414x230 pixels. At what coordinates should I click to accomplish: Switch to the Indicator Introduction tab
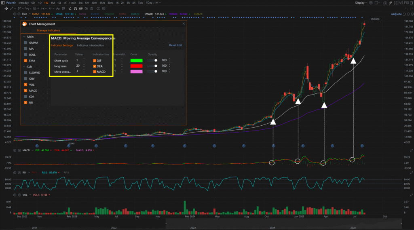90,45
